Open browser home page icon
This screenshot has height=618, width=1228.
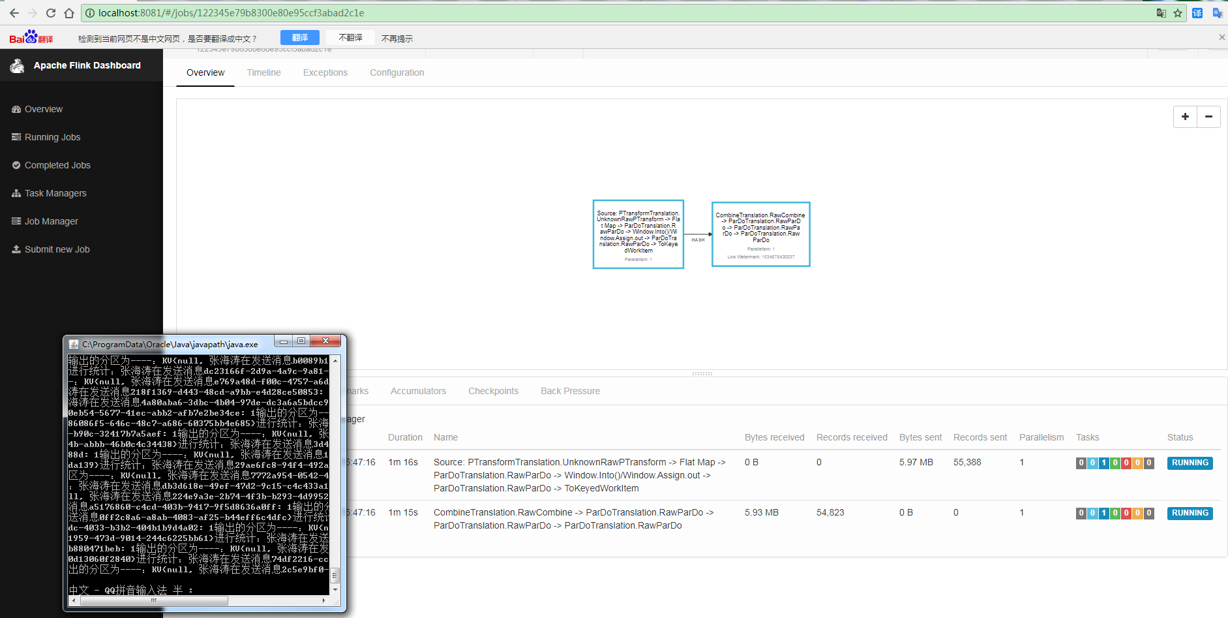[69, 13]
